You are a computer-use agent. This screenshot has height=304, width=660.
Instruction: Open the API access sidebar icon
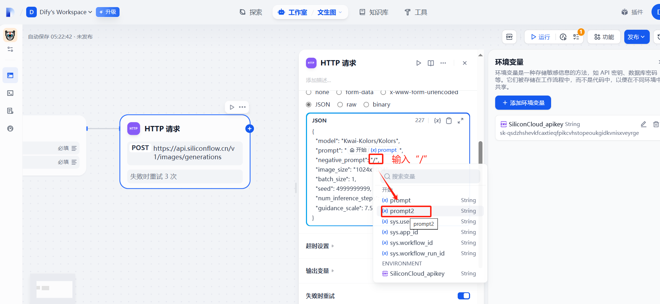[x=10, y=93]
